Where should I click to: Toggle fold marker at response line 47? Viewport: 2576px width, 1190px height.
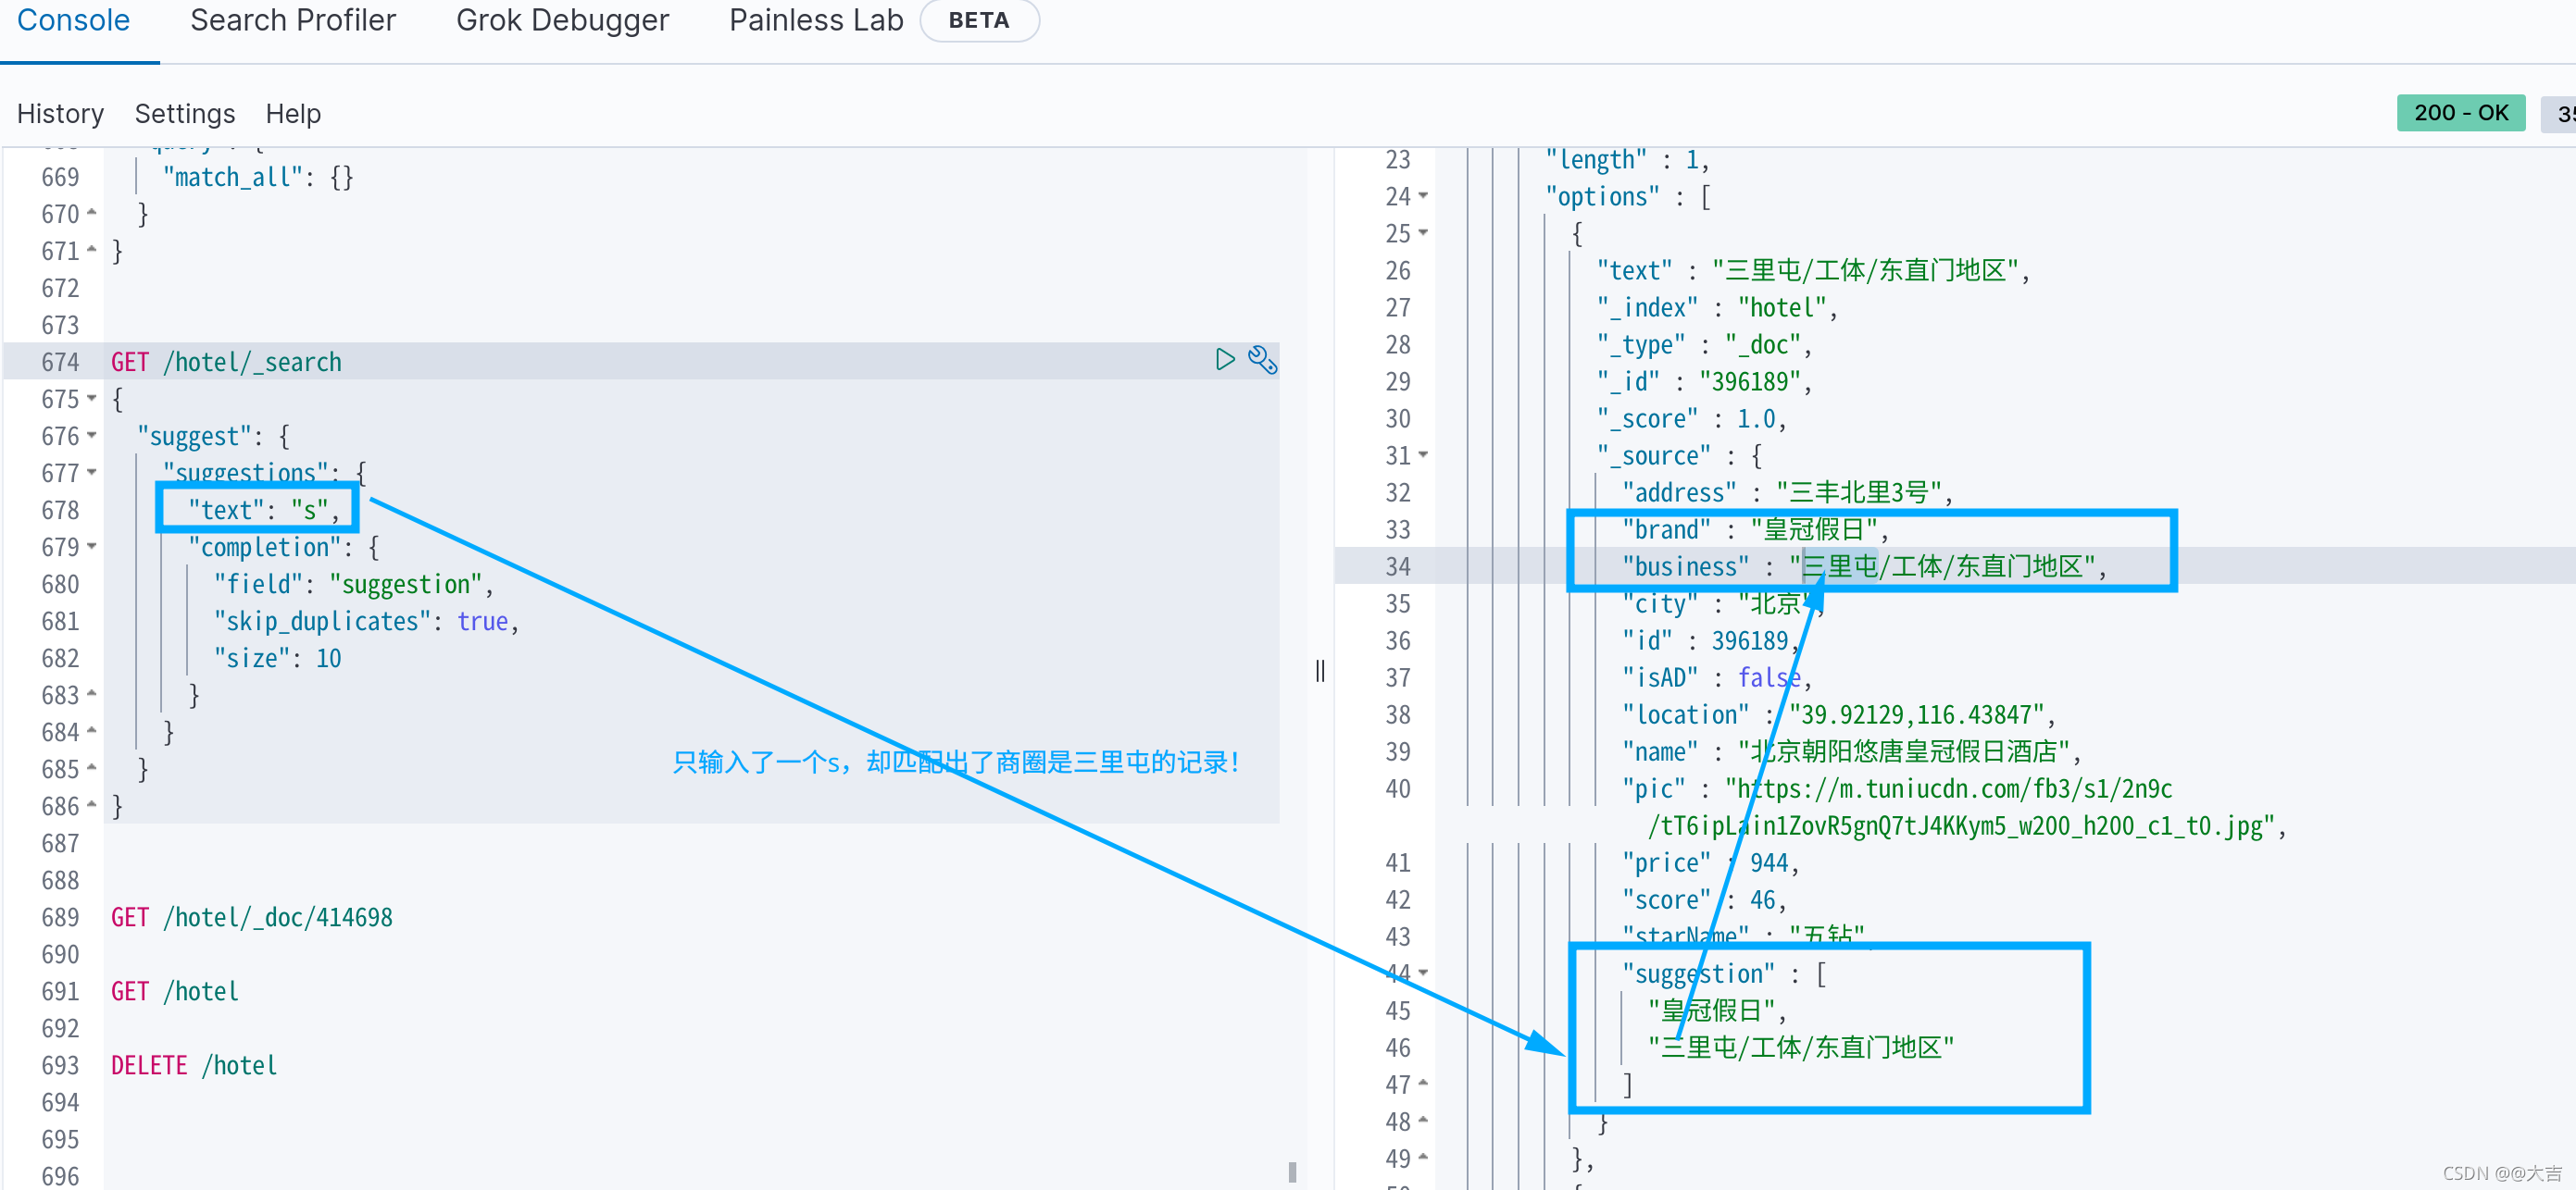(1423, 1083)
